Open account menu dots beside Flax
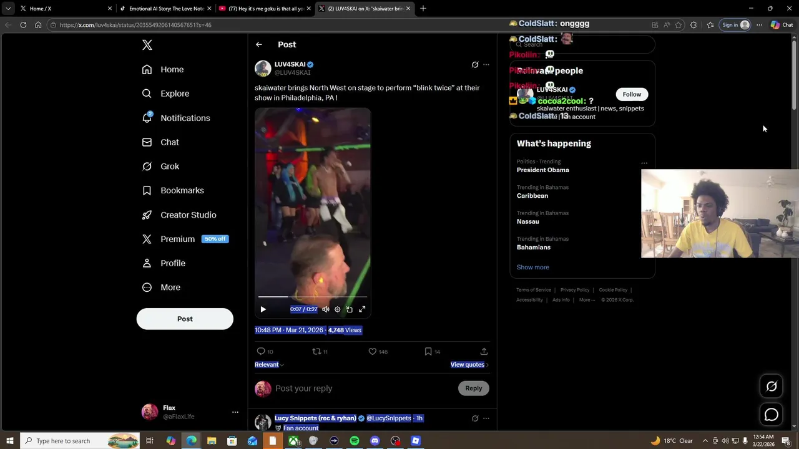This screenshot has width=799, height=449. pyautogui.click(x=235, y=412)
